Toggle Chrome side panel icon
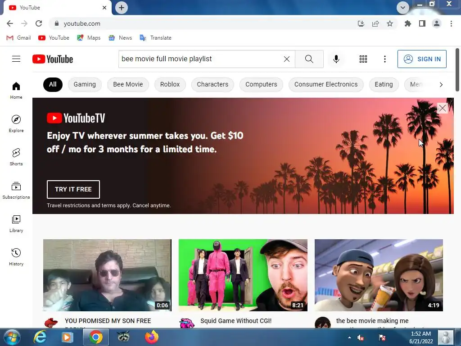This screenshot has height=346, width=461. tap(422, 23)
